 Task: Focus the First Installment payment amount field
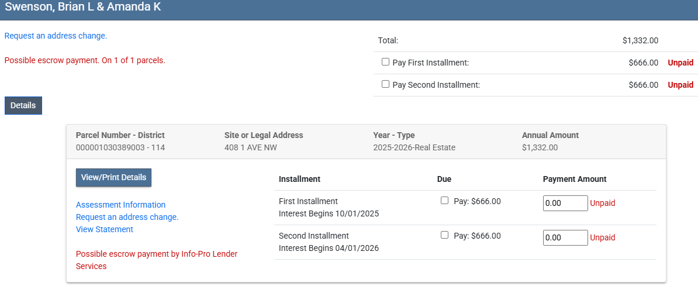tap(565, 203)
